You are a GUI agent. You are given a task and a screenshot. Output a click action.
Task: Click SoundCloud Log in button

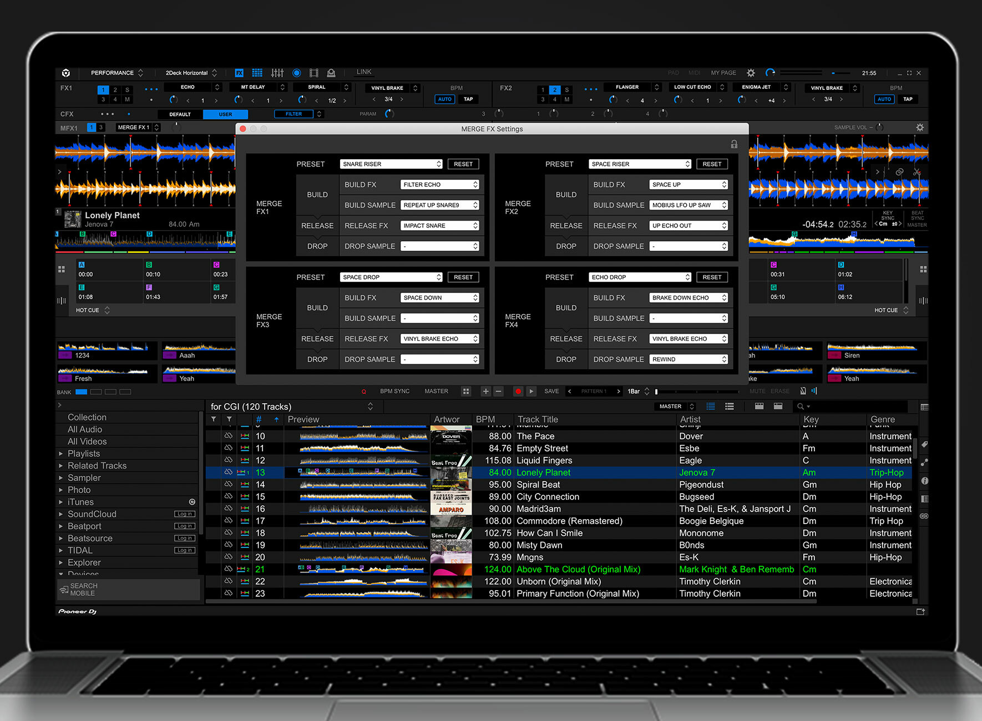tap(184, 514)
